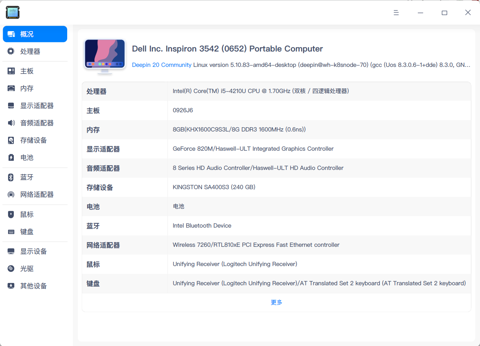Click the 处理器 row label in table
Image resolution: width=480 pixels, height=346 pixels.
96,91
